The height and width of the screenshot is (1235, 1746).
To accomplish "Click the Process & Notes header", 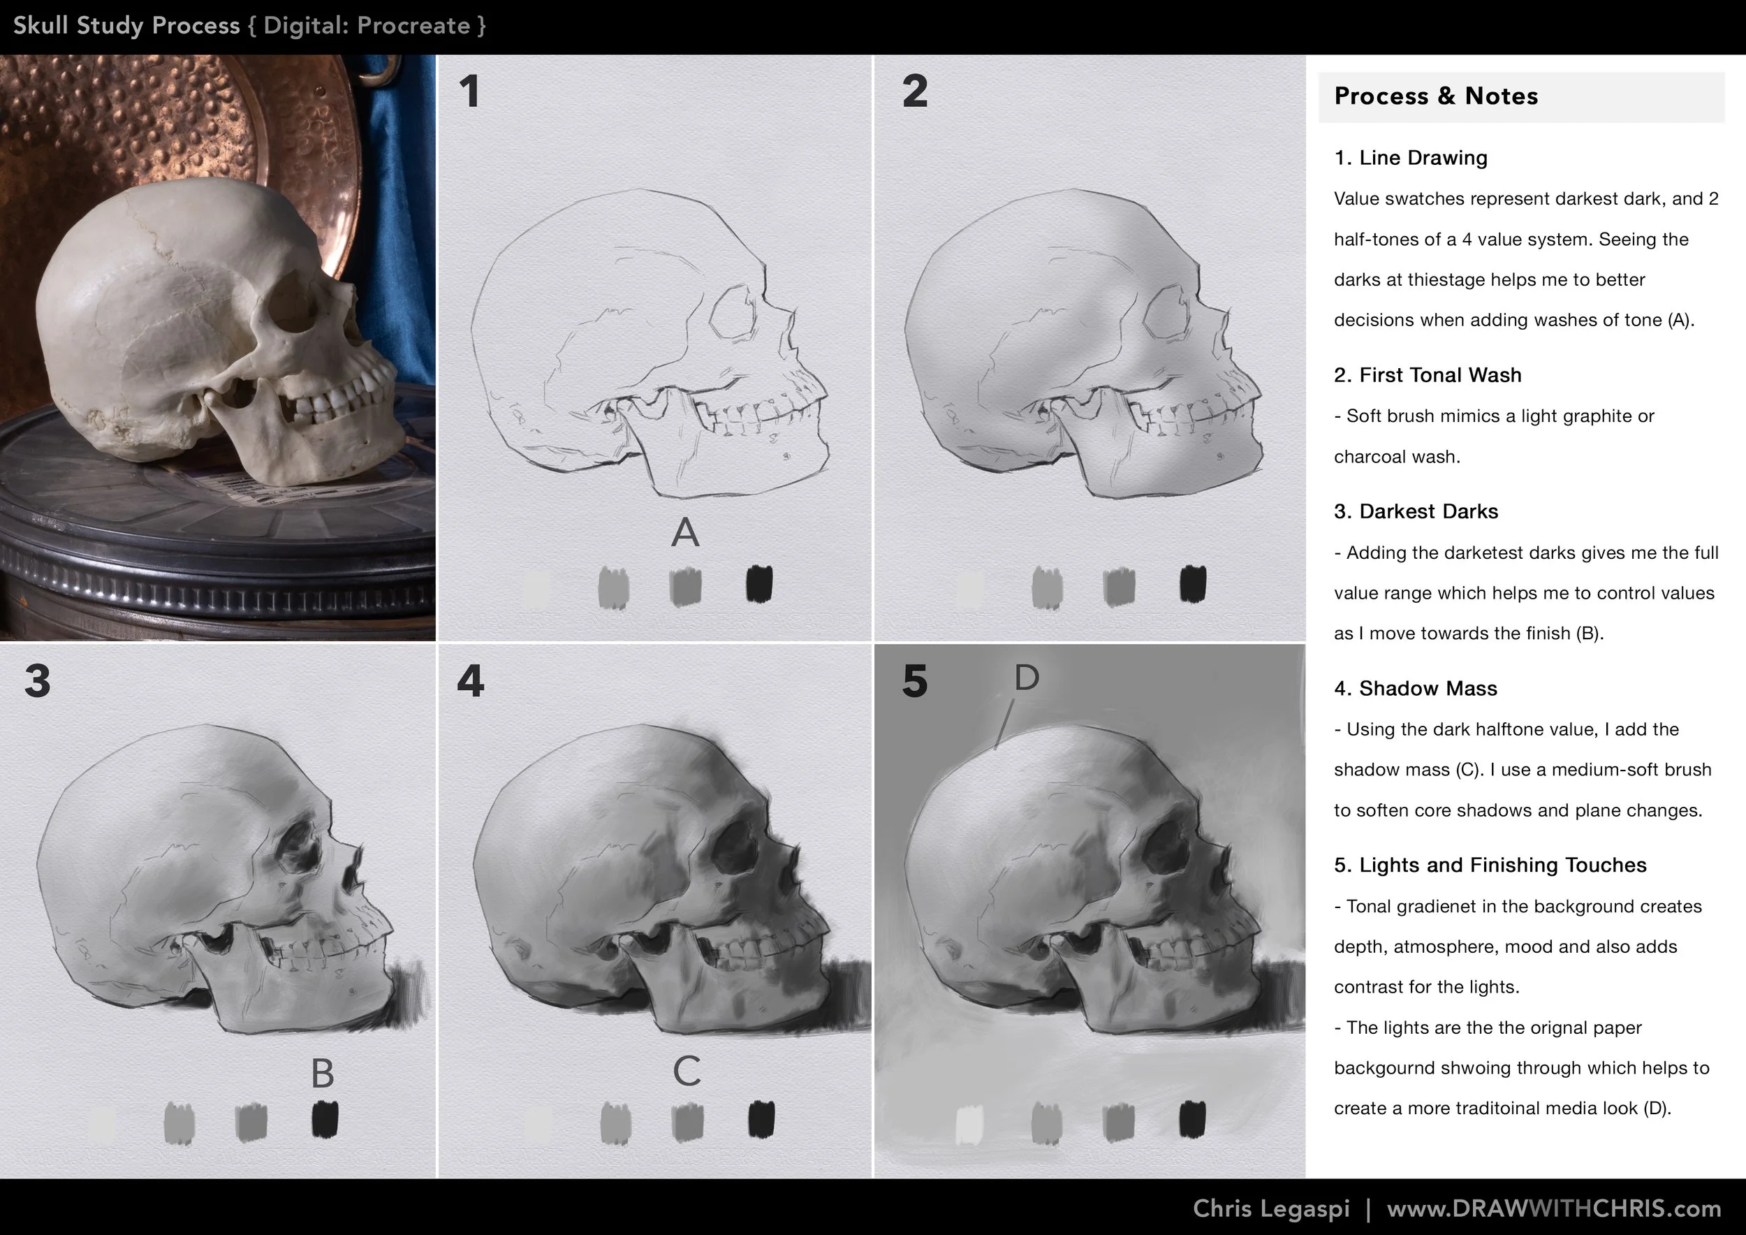I will [1436, 96].
